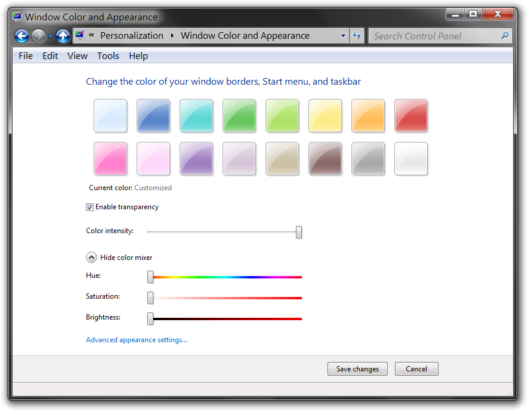Select the red color swatch
The image size is (528, 412).
(x=411, y=116)
